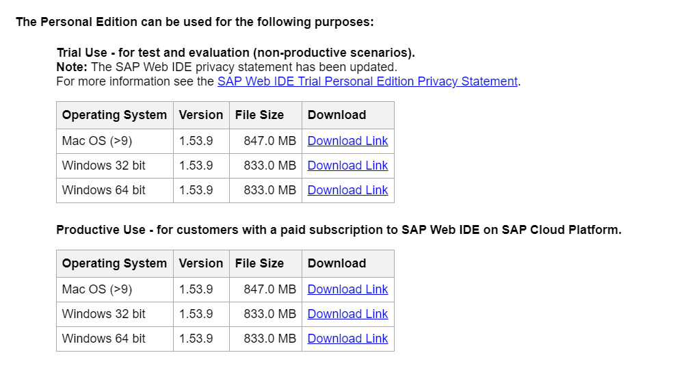Select Trial Use Mac OS '1.53.9' version cell
The image size is (699, 368).
point(201,141)
